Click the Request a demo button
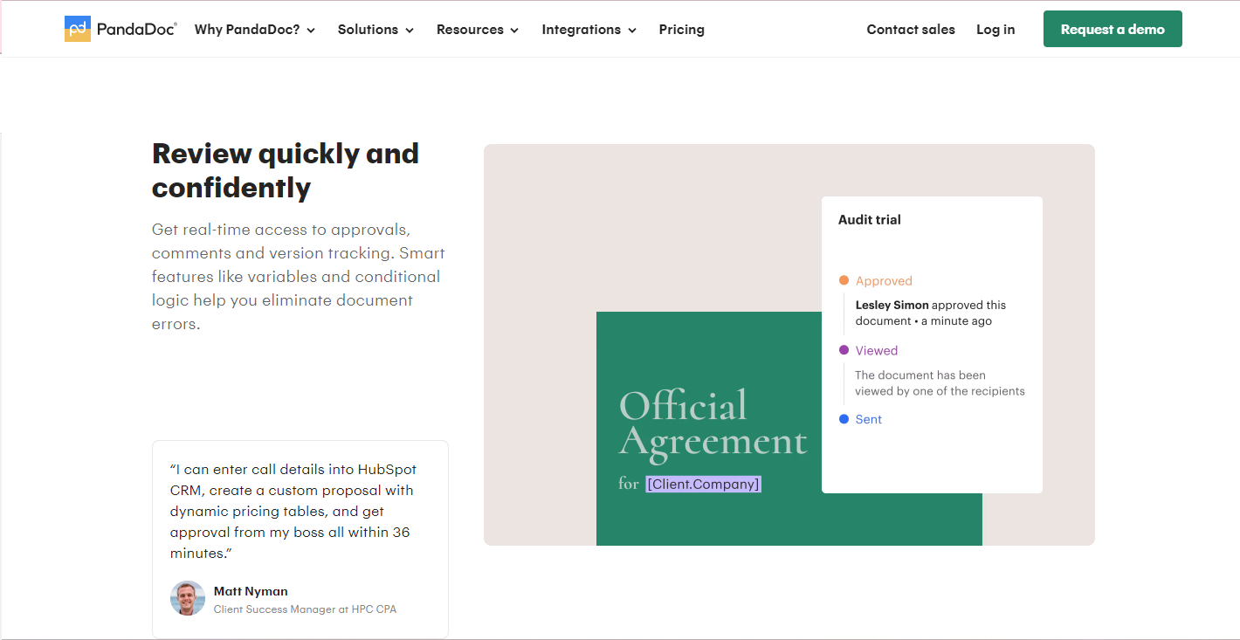The image size is (1240, 640). 1113,29
